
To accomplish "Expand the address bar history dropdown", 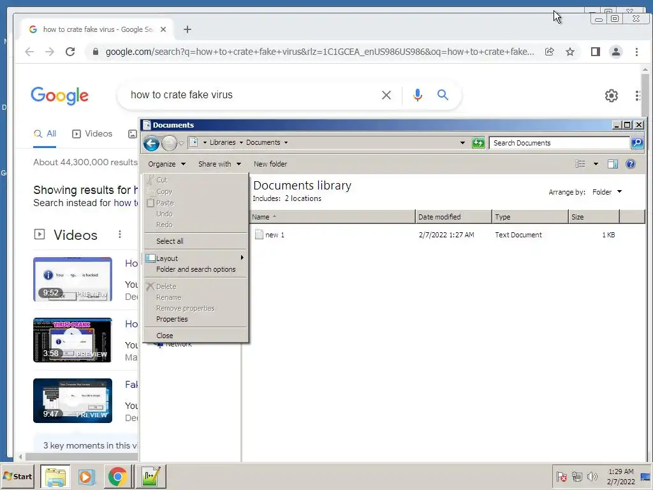I will (462, 143).
